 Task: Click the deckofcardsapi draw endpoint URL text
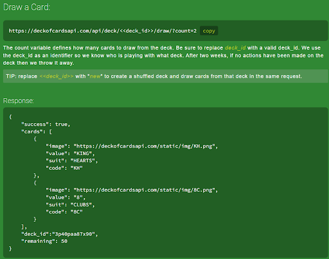click(x=103, y=31)
